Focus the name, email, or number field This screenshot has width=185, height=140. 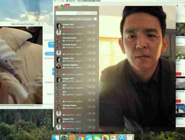(x=76, y=19)
